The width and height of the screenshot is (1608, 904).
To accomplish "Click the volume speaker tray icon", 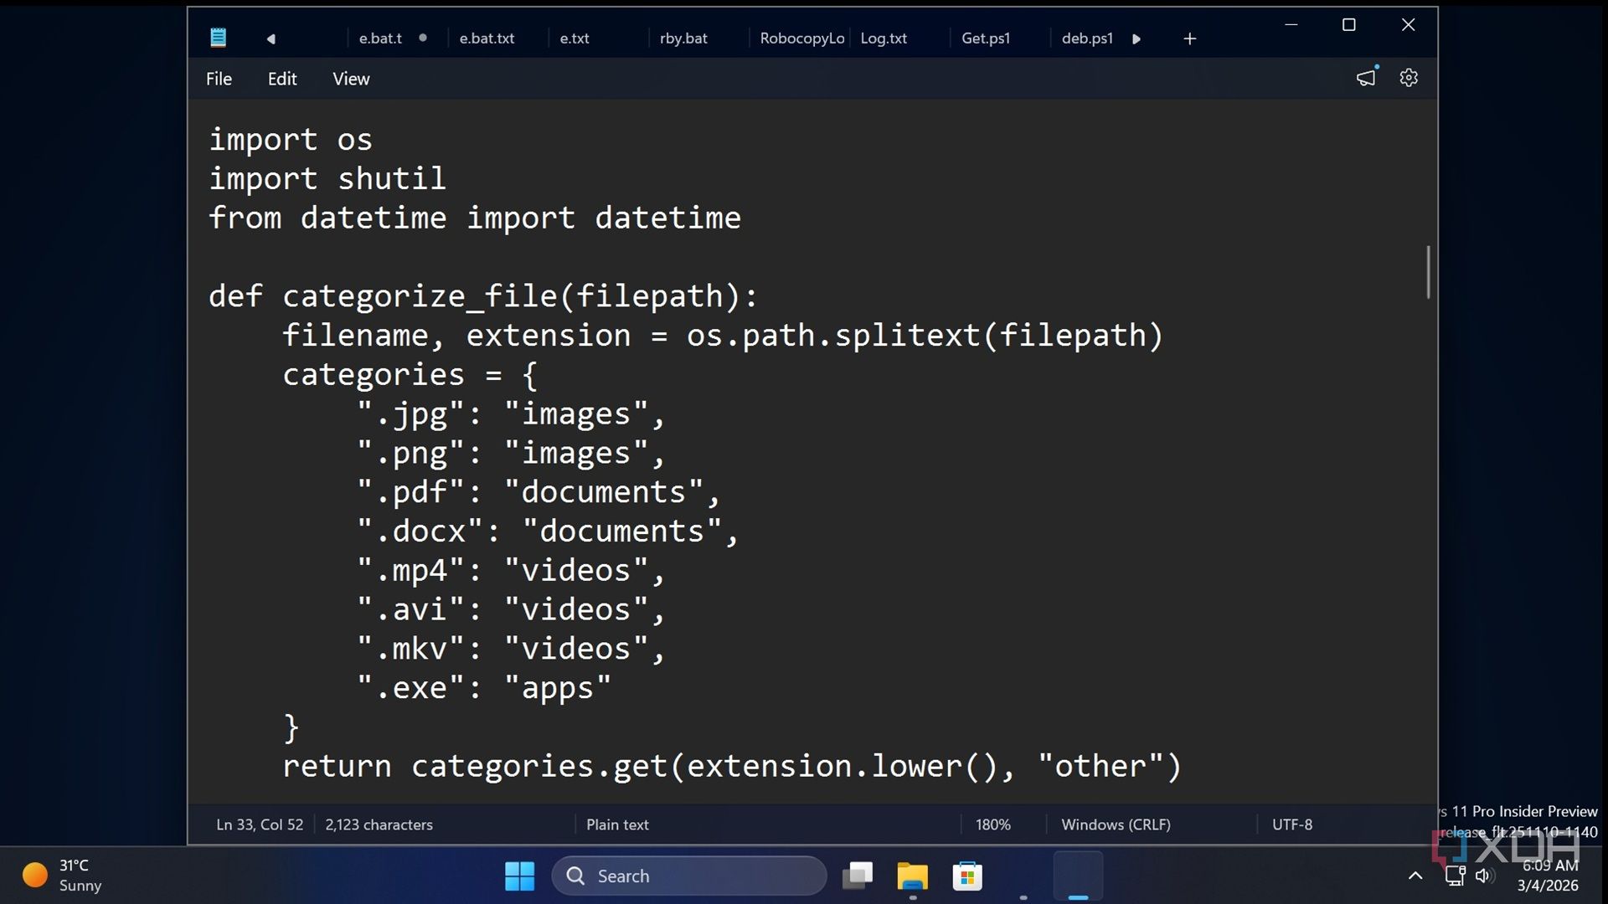I will [1484, 876].
